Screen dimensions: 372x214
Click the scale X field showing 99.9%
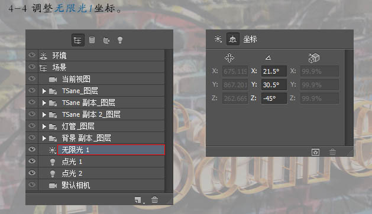319,71
